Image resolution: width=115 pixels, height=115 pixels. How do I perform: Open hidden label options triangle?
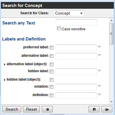(x=99, y=71)
